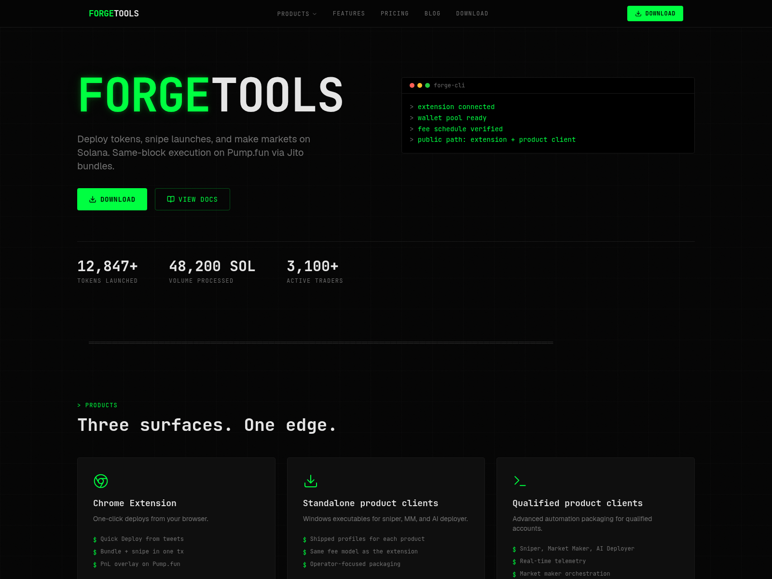Click the dollar bullet beside Real-time telemetry
Screen dimensions: 772x579
click(x=514, y=562)
